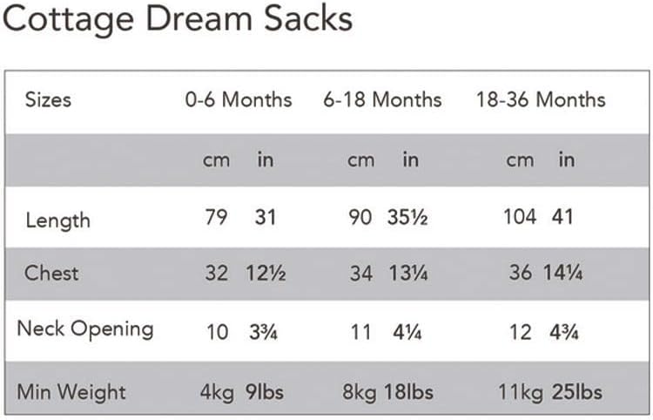Select the 6-18 Months column header
The height and width of the screenshot is (420, 653).
383,99
